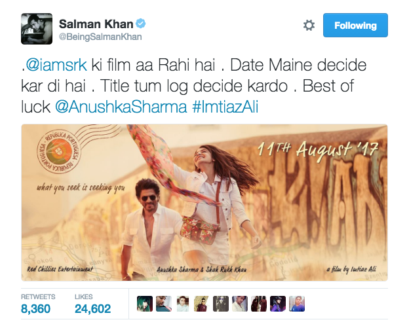Open the seventh liker avatar
This screenshot has height=326, width=409.
coord(259,304)
